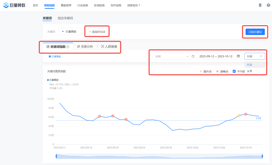The width and height of the screenshot is (272, 165).
Task: Click the 添加对比词 button
Action: pos(97,31)
